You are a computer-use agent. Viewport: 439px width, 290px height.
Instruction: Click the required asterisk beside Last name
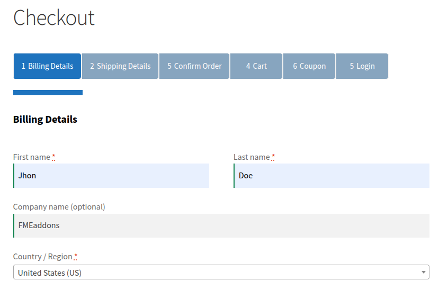point(273,157)
